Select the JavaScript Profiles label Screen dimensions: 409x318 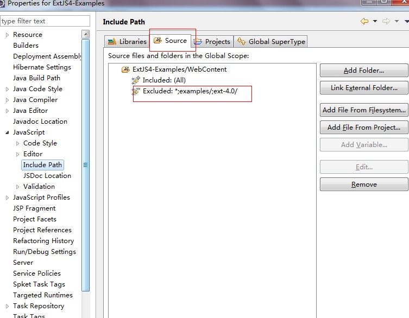tap(41, 198)
